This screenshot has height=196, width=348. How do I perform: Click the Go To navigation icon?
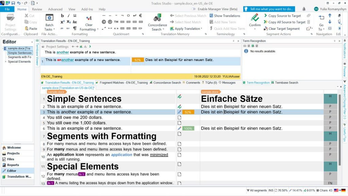[x=321, y=18]
